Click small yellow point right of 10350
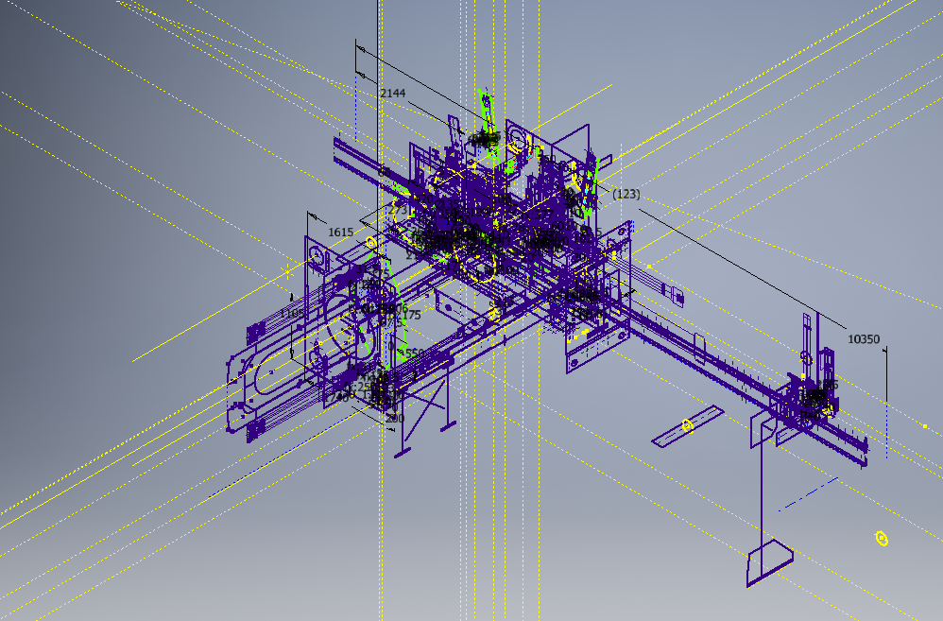The width and height of the screenshot is (943, 621). click(924, 426)
